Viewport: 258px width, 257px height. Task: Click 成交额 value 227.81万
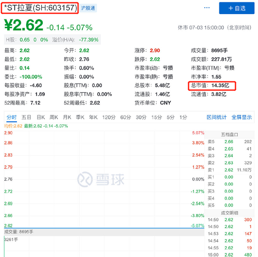pyautogui.click(x=221, y=59)
